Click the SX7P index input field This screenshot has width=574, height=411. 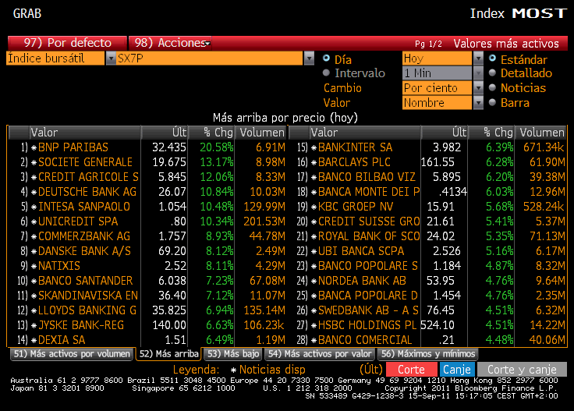tap(209, 58)
